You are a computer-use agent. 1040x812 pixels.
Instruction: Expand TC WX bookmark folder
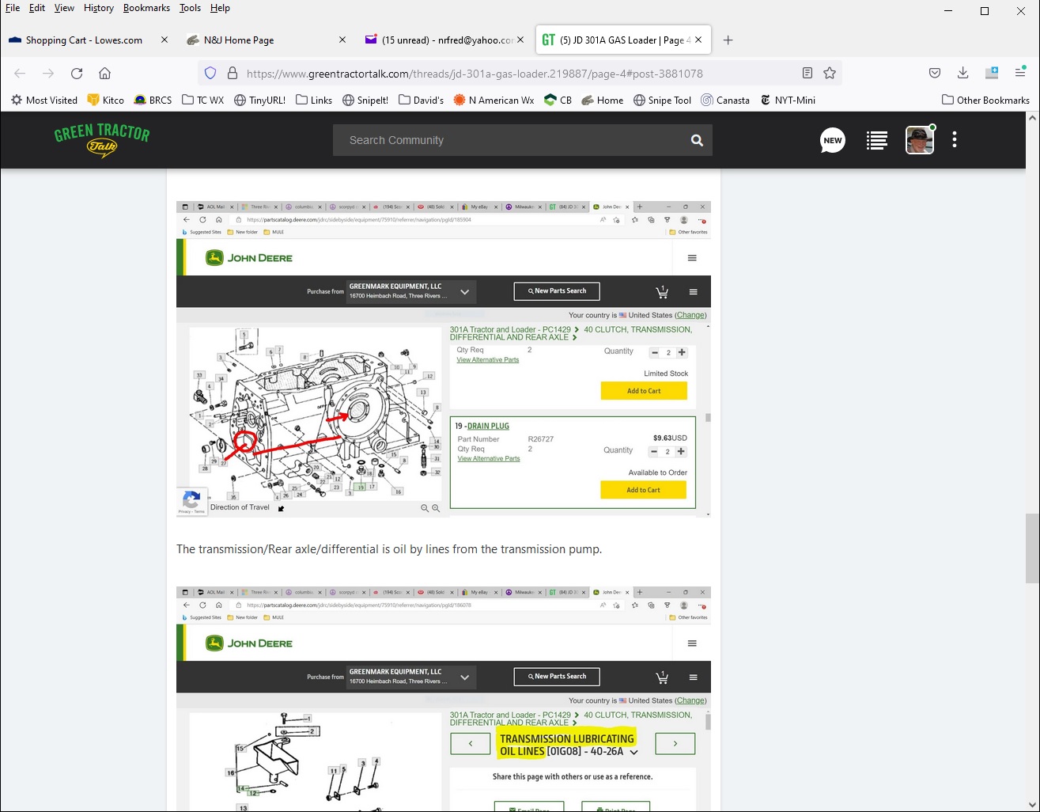[202, 101]
